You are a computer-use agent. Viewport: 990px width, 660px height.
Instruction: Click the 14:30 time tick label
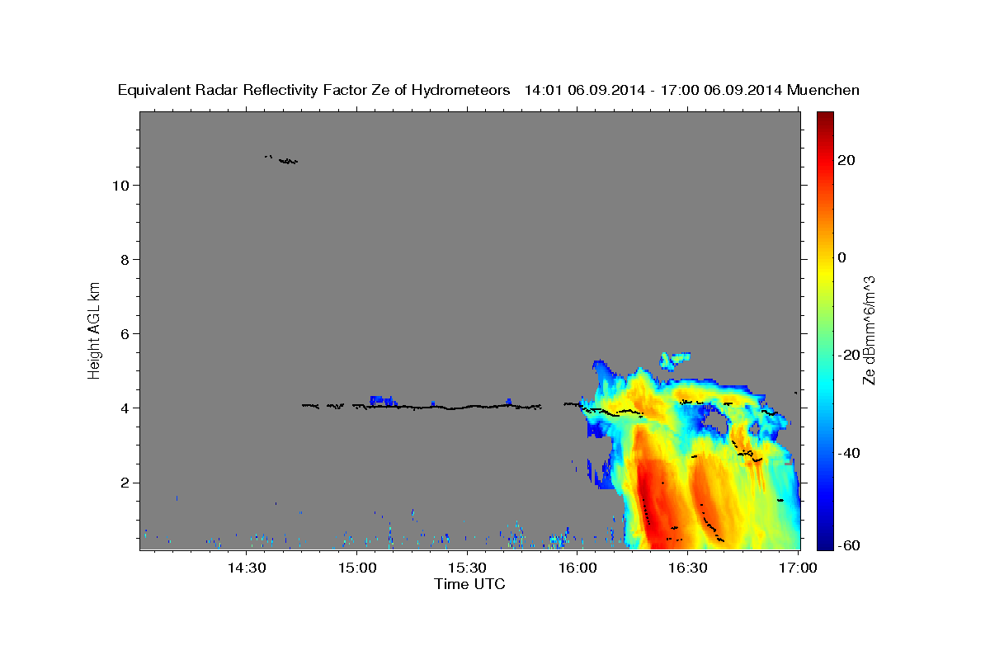coord(246,568)
